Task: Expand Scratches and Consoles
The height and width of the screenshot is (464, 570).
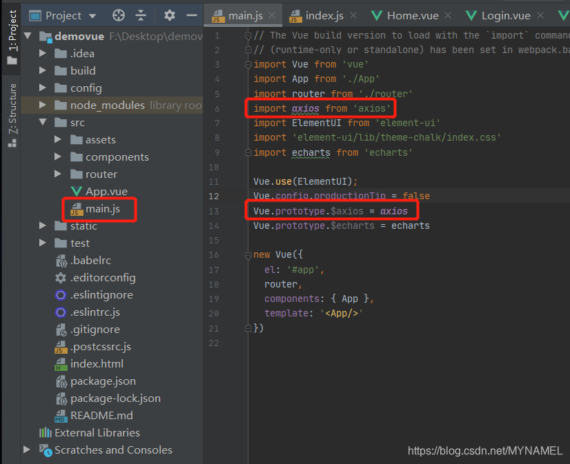Action: 26,450
